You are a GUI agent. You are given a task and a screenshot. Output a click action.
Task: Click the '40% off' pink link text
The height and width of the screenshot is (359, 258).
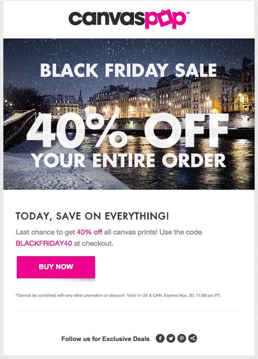(89, 232)
